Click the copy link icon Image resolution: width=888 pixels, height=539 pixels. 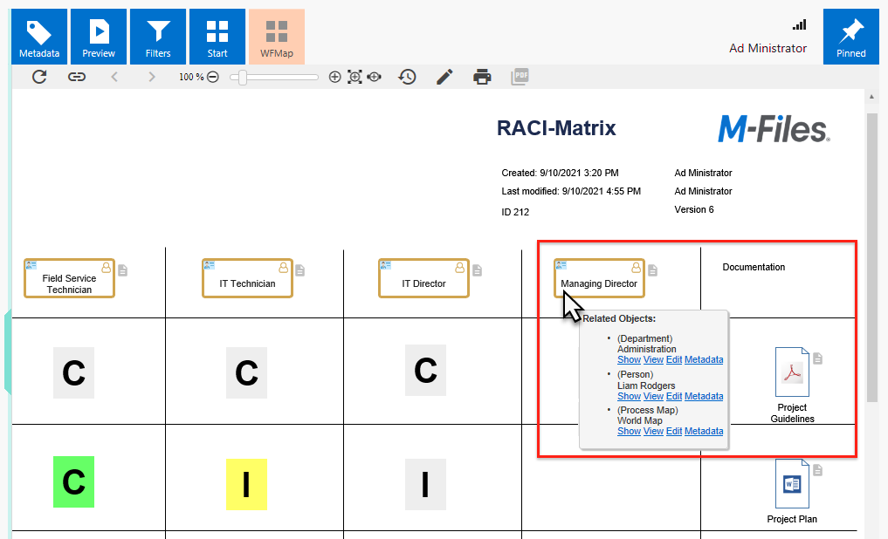77,77
